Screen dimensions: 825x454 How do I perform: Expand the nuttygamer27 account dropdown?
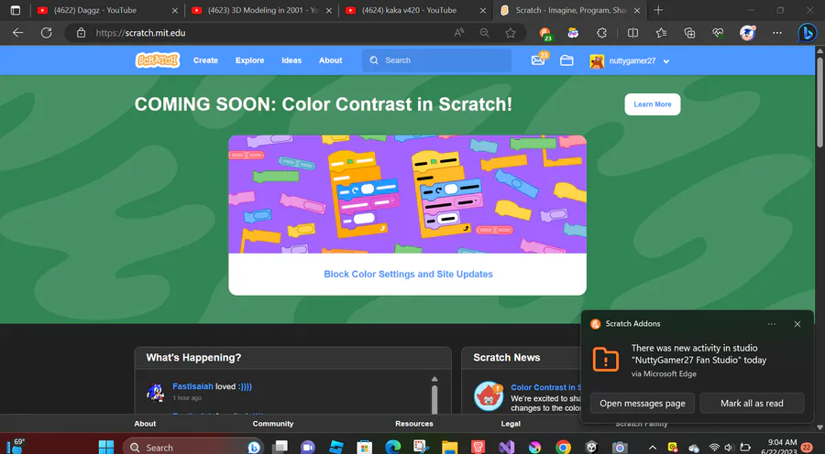[x=666, y=61]
